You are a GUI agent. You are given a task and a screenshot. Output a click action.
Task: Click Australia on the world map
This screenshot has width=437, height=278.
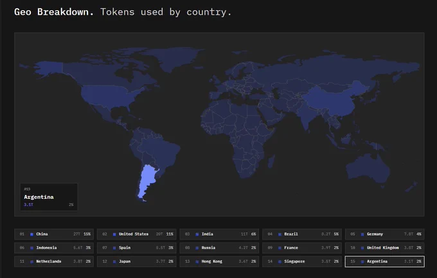(x=368, y=168)
